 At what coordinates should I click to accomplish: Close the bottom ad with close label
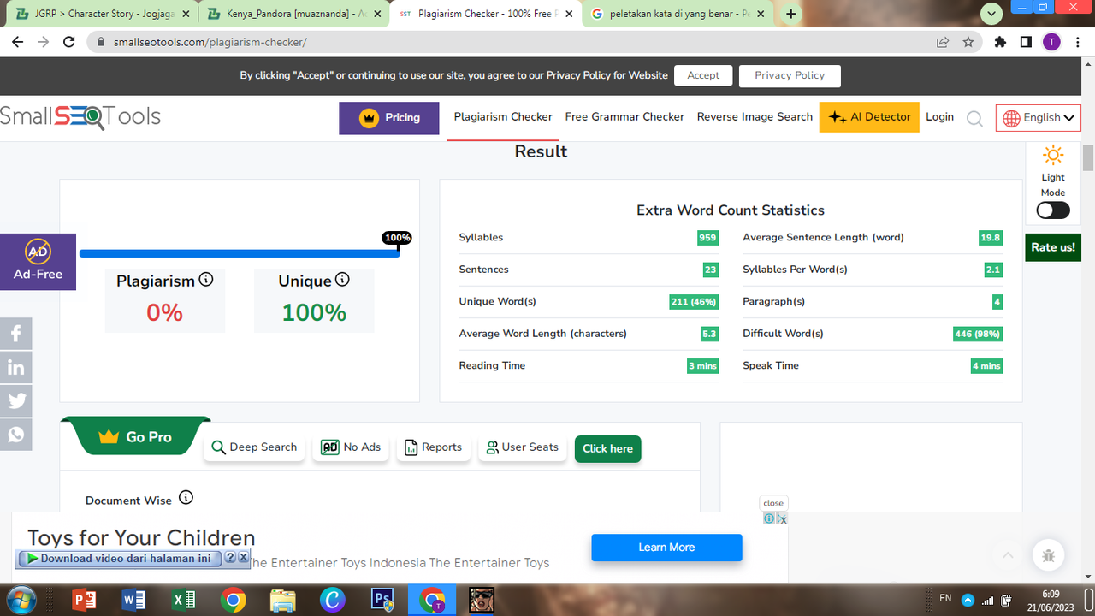[773, 503]
